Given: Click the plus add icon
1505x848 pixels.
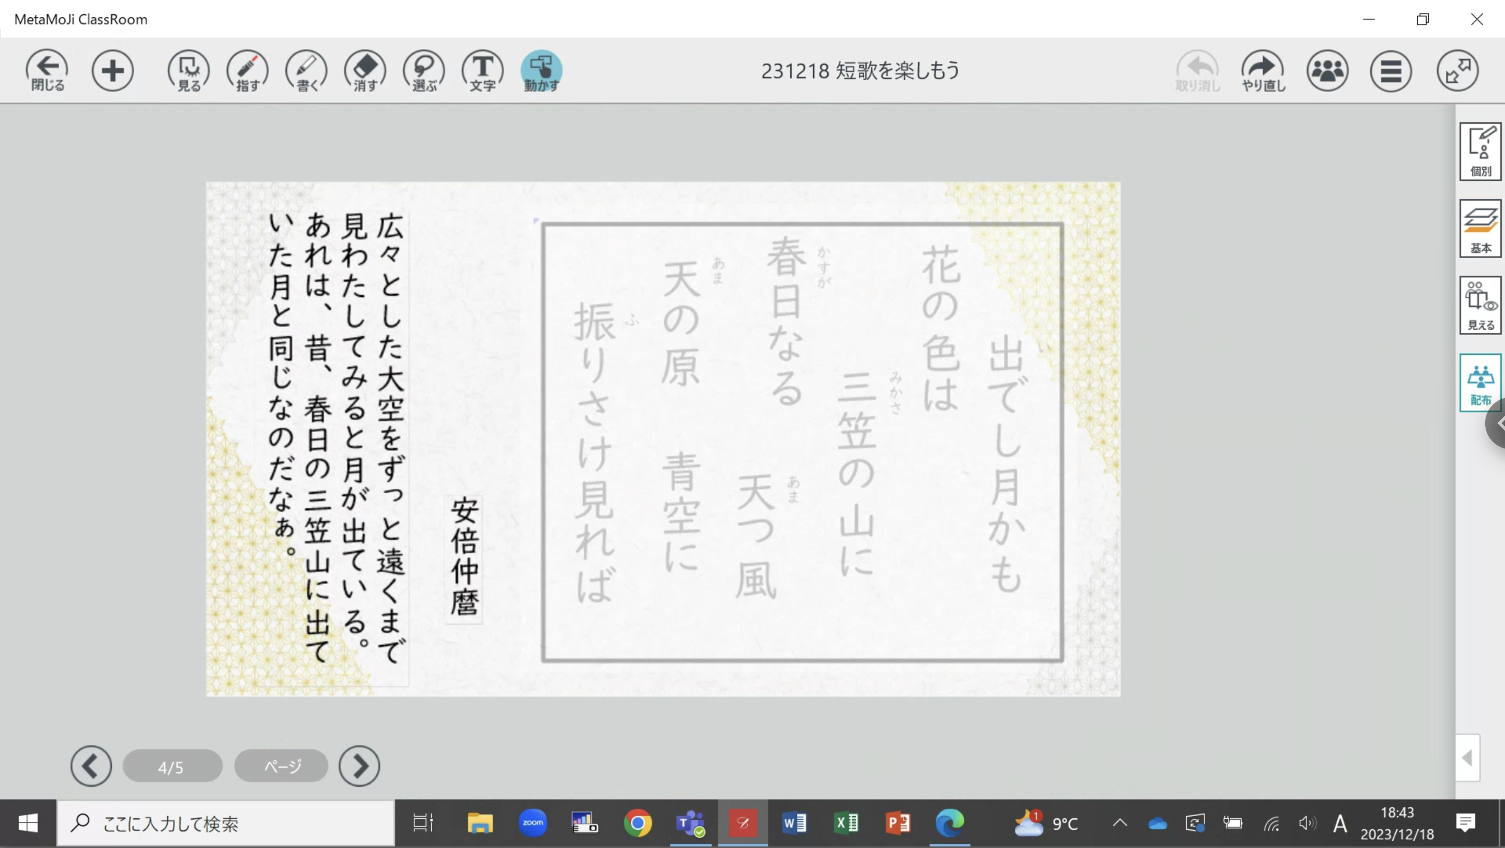Looking at the screenshot, I should (113, 71).
